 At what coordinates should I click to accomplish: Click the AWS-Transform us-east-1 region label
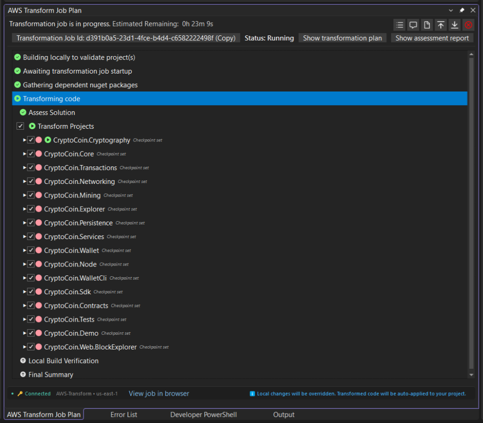pyautogui.click(x=87, y=393)
